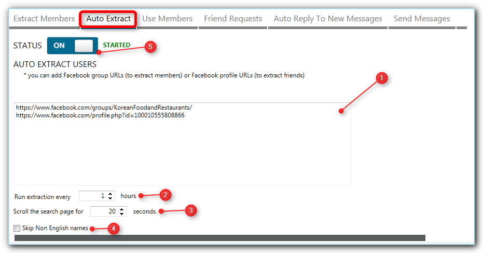Turn off the STATUS ON switch
Screen dimensions: 483x253
point(73,46)
